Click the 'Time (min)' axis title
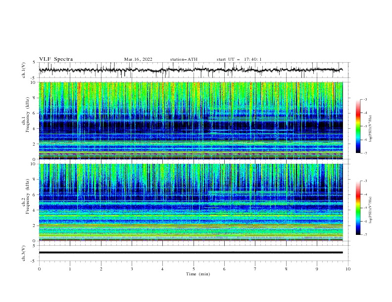 click(198, 274)
